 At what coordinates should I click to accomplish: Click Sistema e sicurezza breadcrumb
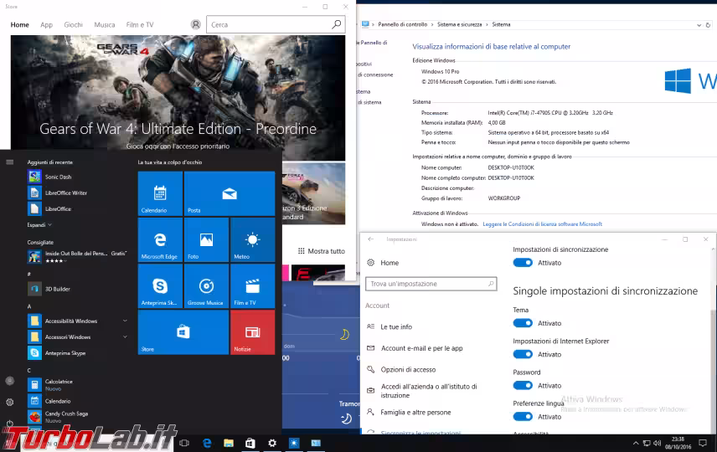click(459, 24)
